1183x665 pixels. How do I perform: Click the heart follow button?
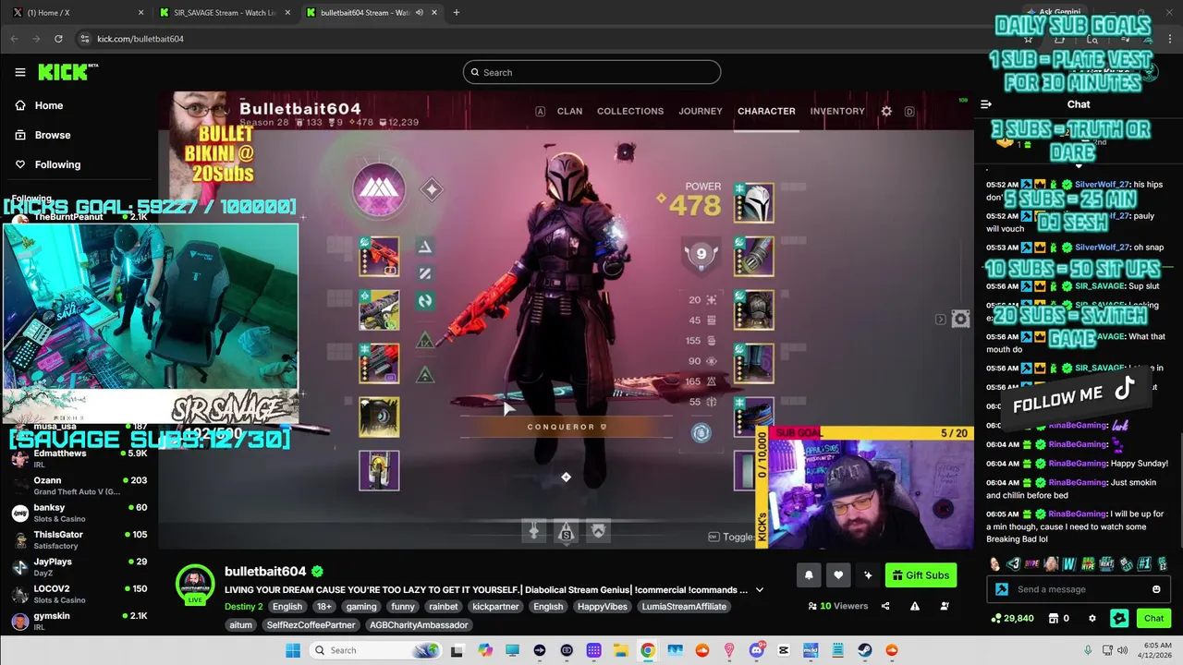point(838,575)
